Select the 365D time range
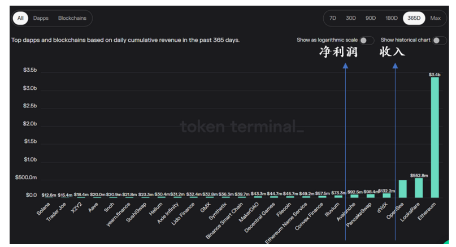 [x=414, y=18]
